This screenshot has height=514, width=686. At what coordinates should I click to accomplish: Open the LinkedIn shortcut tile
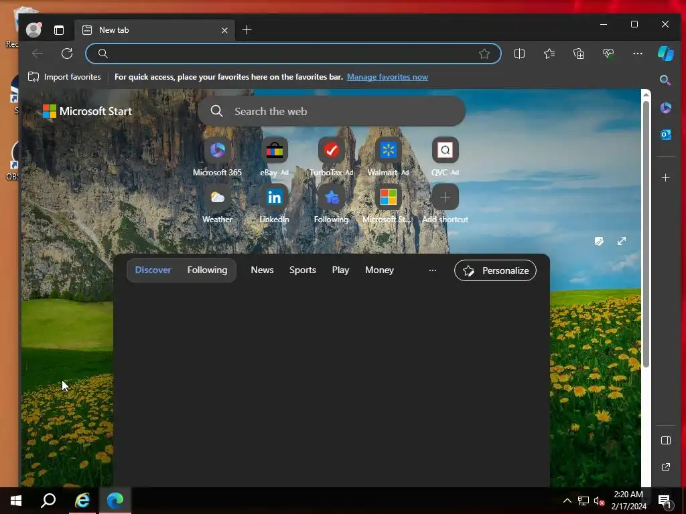pos(274,203)
